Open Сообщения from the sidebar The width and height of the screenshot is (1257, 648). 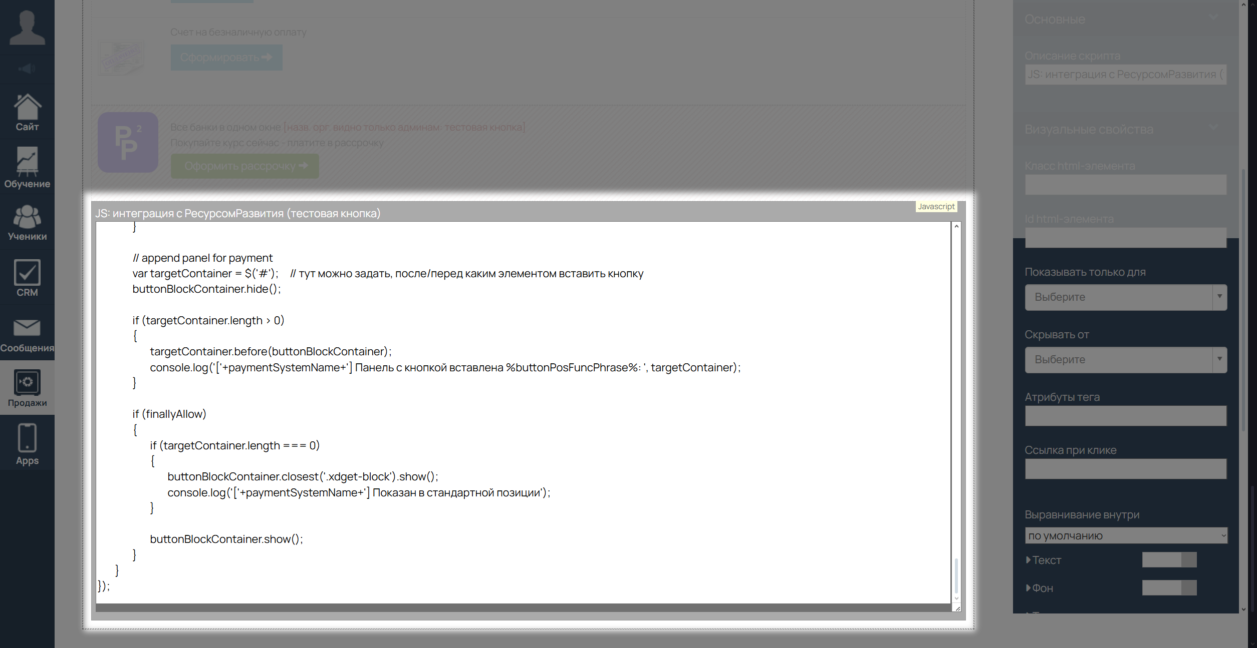click(x=27, y=334)
